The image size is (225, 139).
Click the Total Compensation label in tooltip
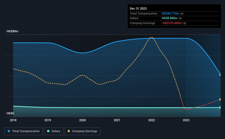pos(144,13)
